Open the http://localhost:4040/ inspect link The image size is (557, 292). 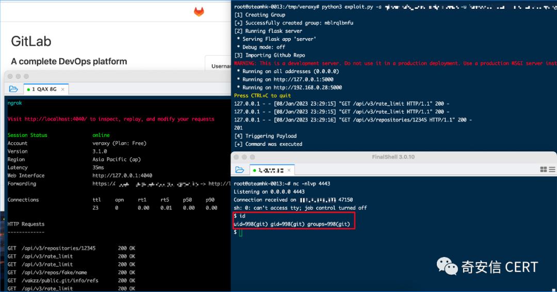tap(56, 119)
